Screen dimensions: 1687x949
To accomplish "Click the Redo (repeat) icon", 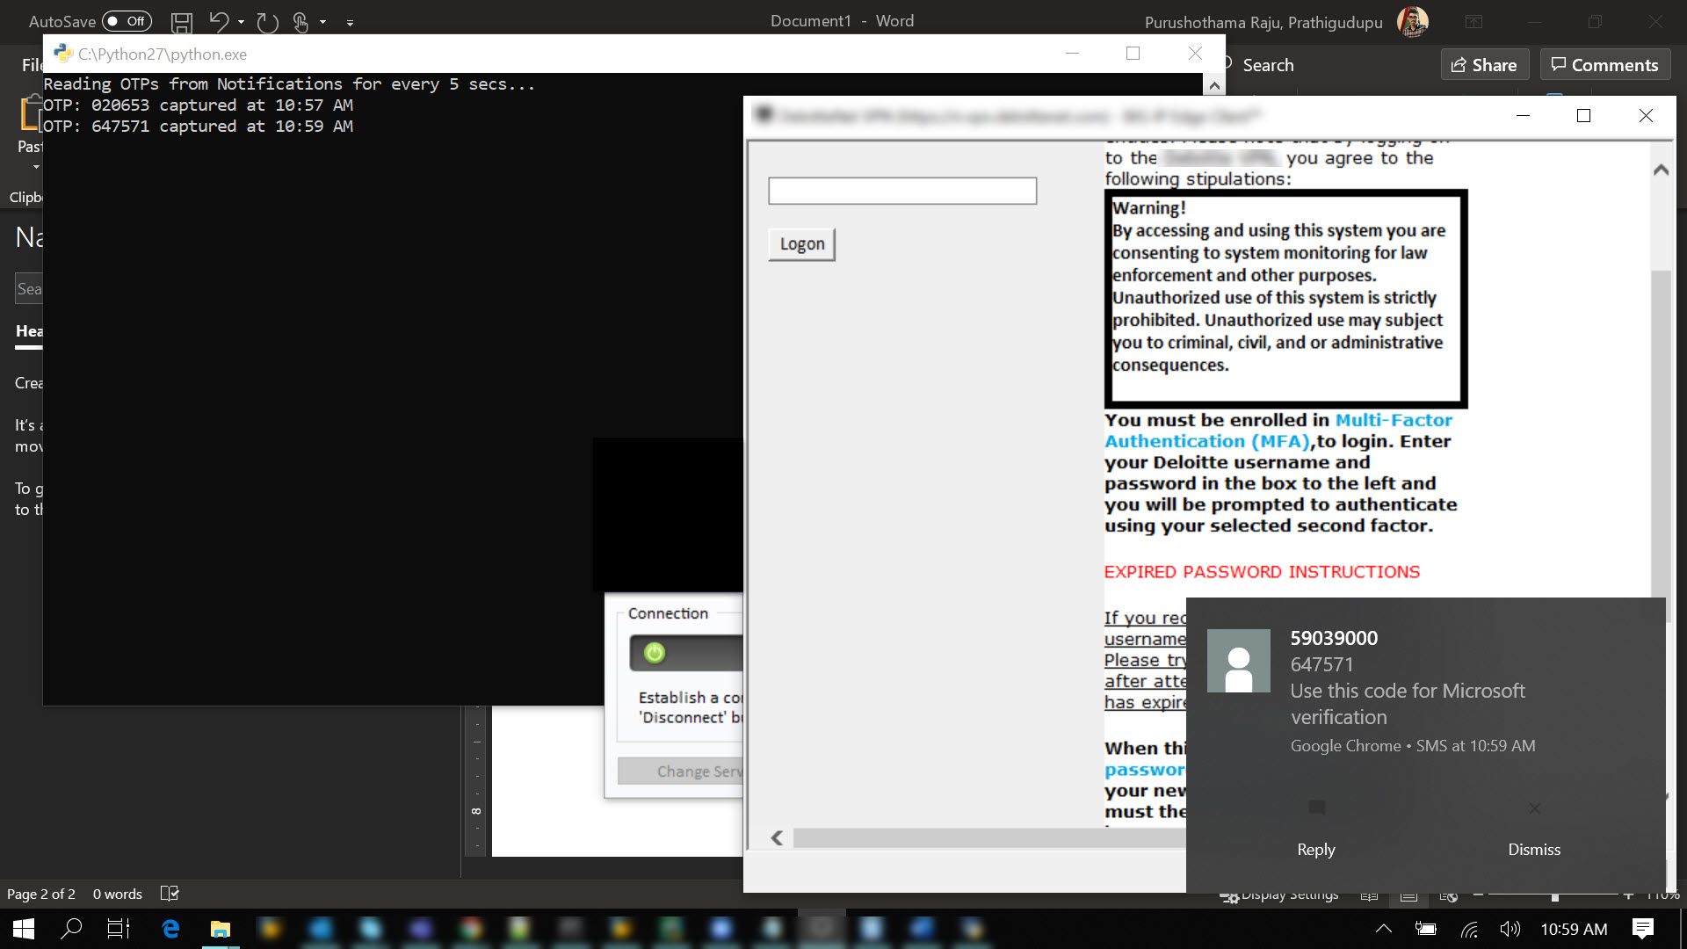I will [x=267, y=22].
